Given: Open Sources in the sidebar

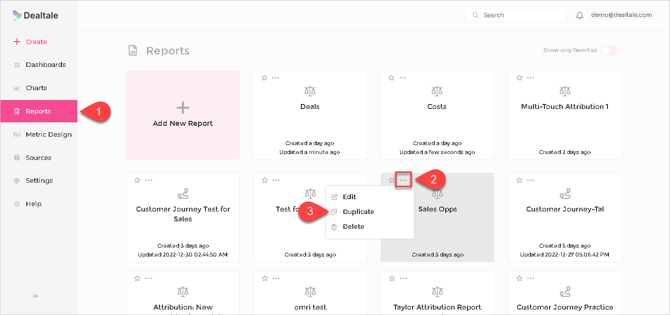Looking at the screenshot, I should (39, 157).
